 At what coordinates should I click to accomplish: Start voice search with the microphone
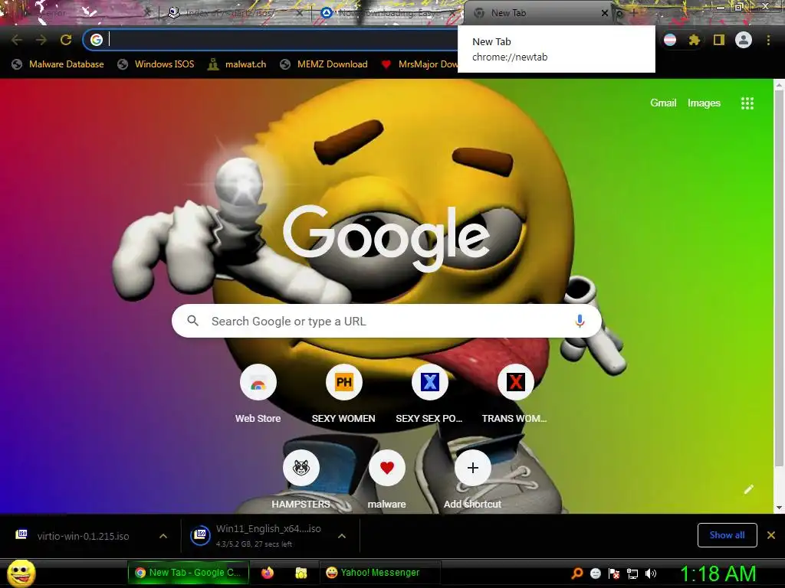click(x=580, y=321)
